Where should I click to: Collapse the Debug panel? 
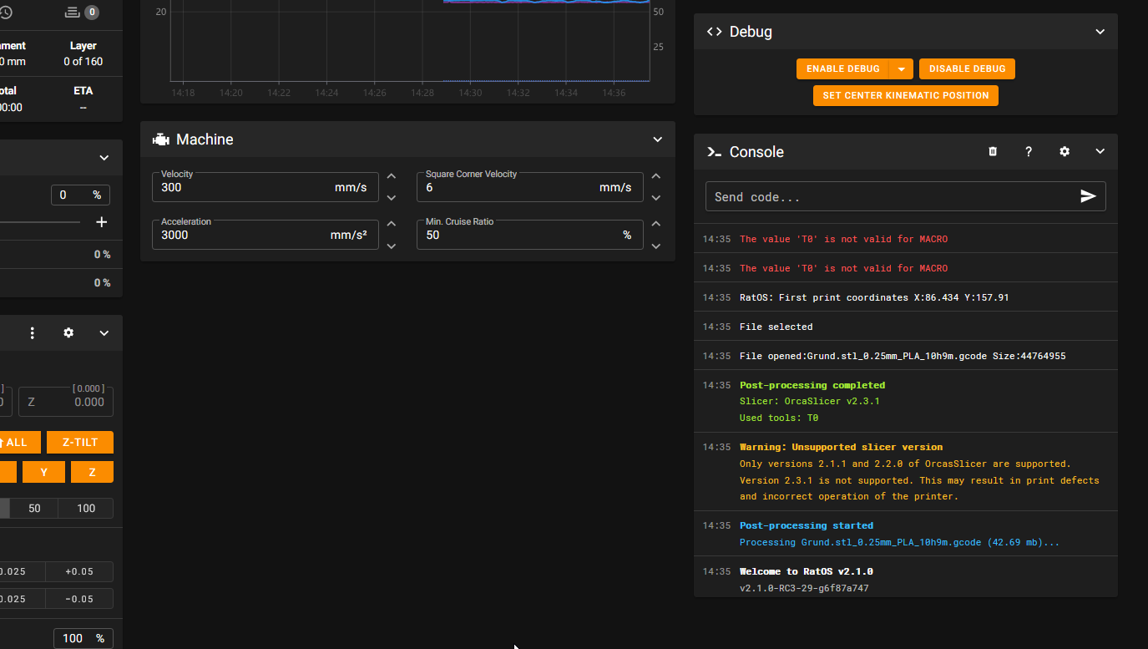pos(1100,32)
